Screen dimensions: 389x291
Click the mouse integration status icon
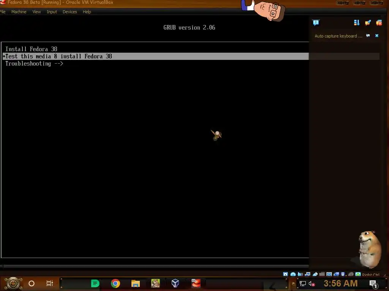pos(351,274)
